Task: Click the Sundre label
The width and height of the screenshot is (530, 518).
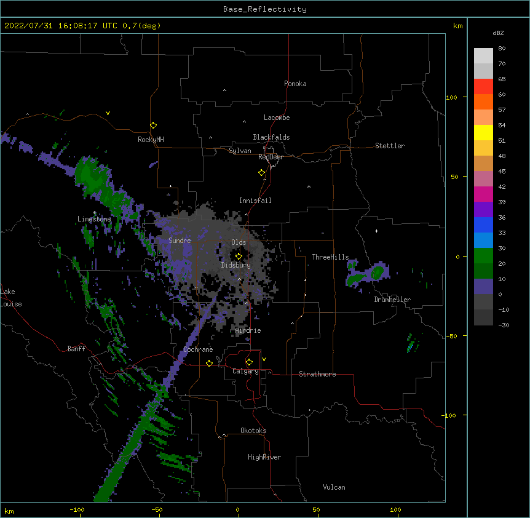Action: point(180,241)
